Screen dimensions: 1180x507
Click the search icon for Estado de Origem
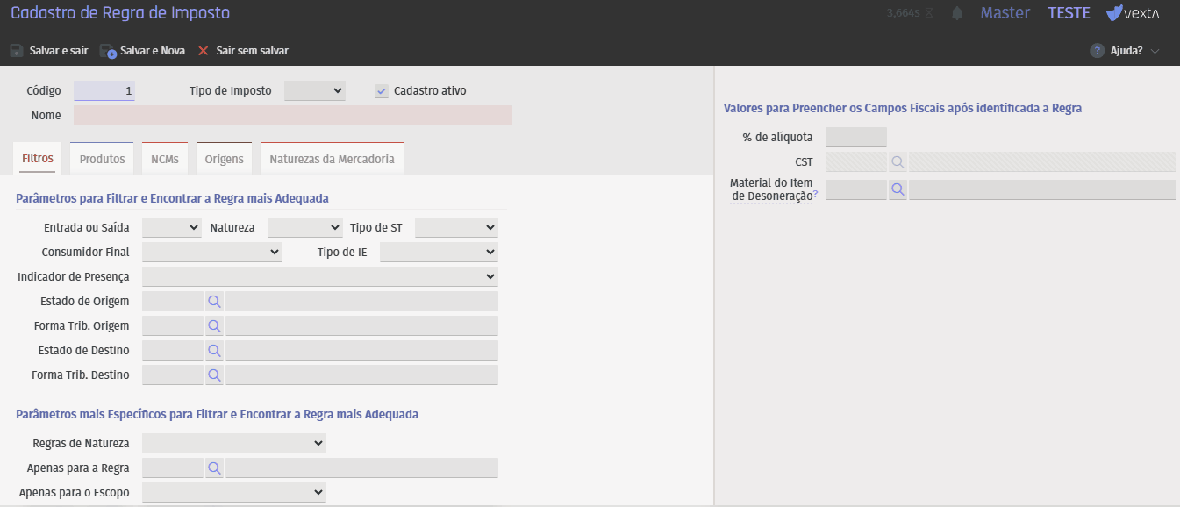point(214,302)
